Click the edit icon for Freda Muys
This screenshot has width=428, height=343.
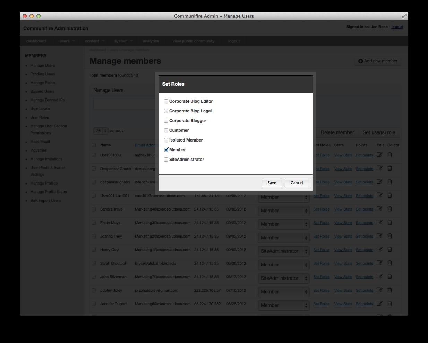pos(379,223)
